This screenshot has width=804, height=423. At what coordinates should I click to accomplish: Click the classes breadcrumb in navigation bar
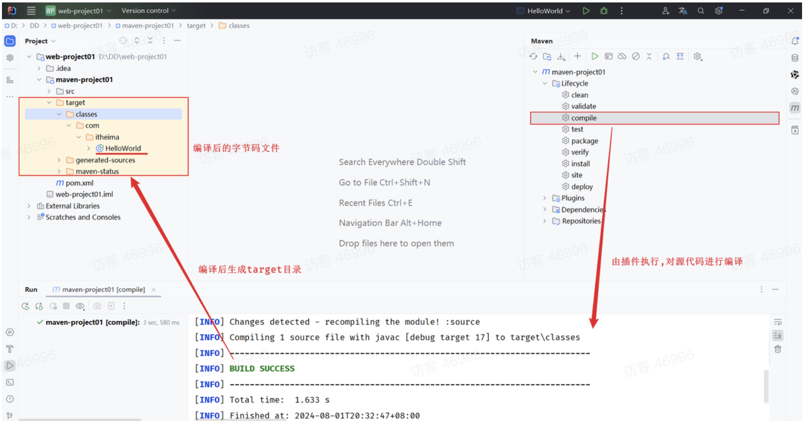tap(239, 26)
